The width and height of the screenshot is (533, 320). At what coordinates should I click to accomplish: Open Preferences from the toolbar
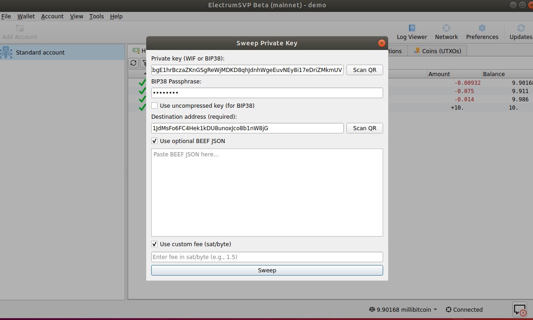[x=482, y=32]
